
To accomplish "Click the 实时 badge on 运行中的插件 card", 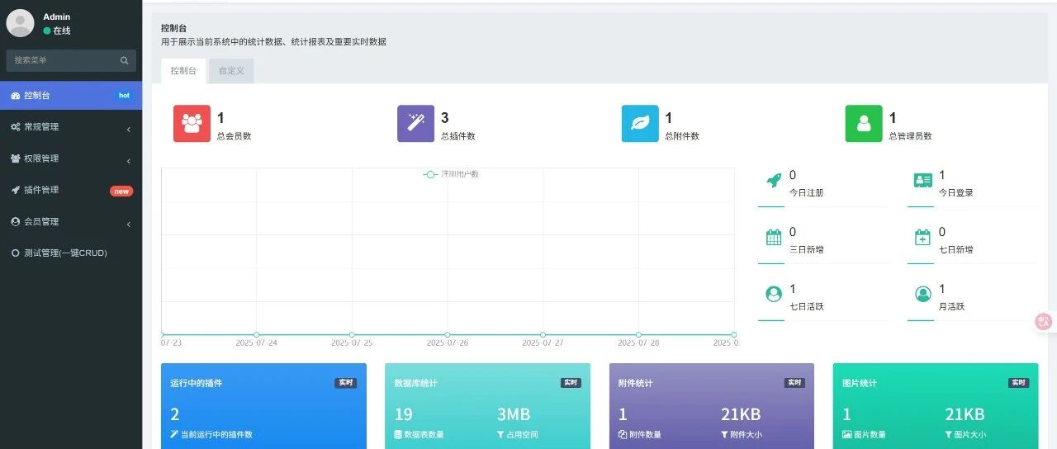I will [x=345, y=383].
